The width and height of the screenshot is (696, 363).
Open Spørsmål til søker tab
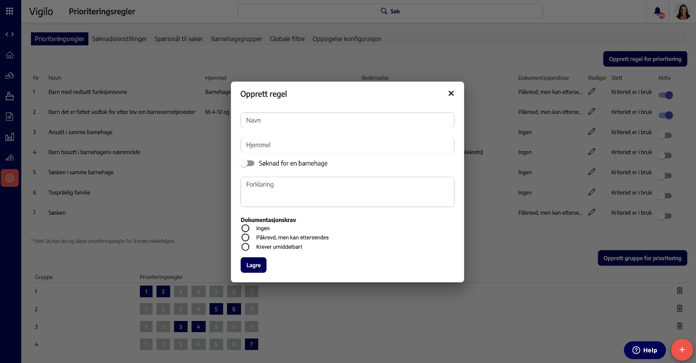tap(179, 39)
